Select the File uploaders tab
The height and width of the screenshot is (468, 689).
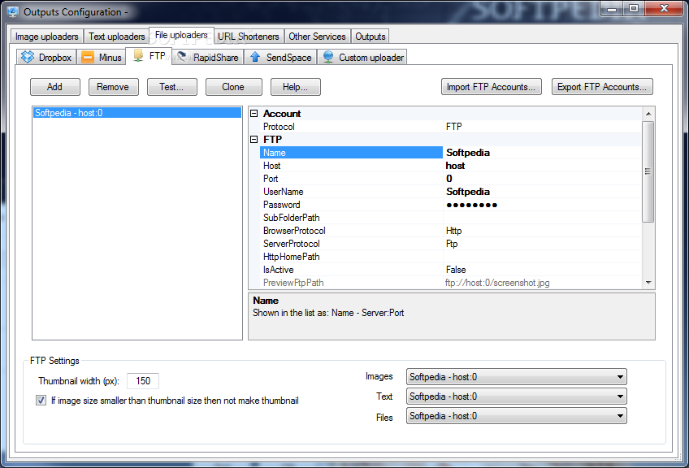(181, 35)
